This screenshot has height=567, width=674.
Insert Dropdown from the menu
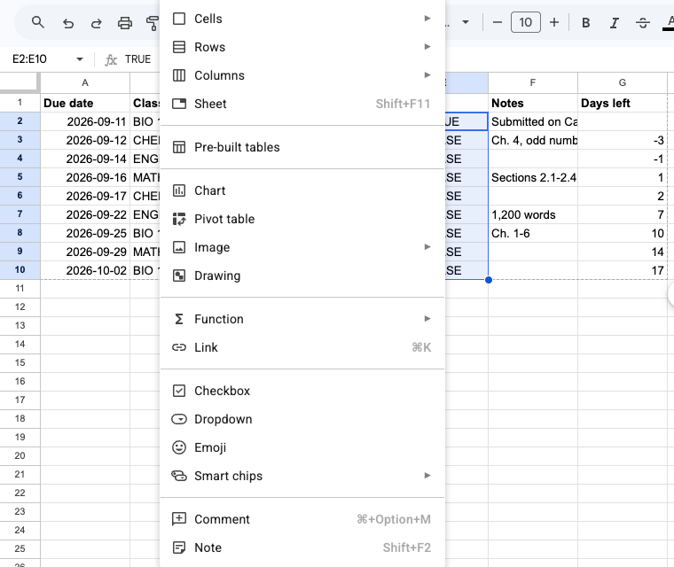click(302, 419)
